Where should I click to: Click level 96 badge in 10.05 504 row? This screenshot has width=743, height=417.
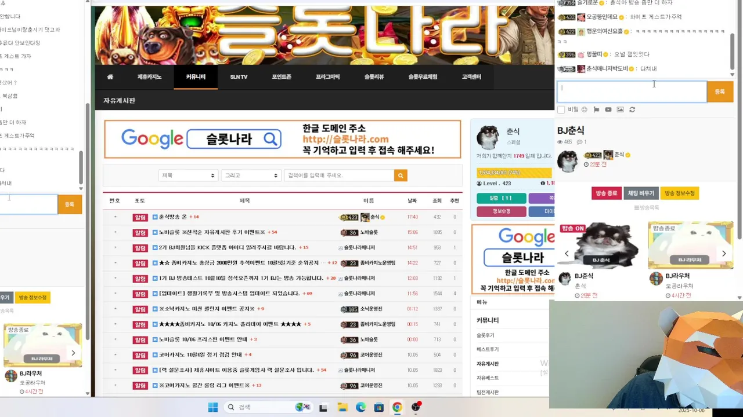click(349, 354)
